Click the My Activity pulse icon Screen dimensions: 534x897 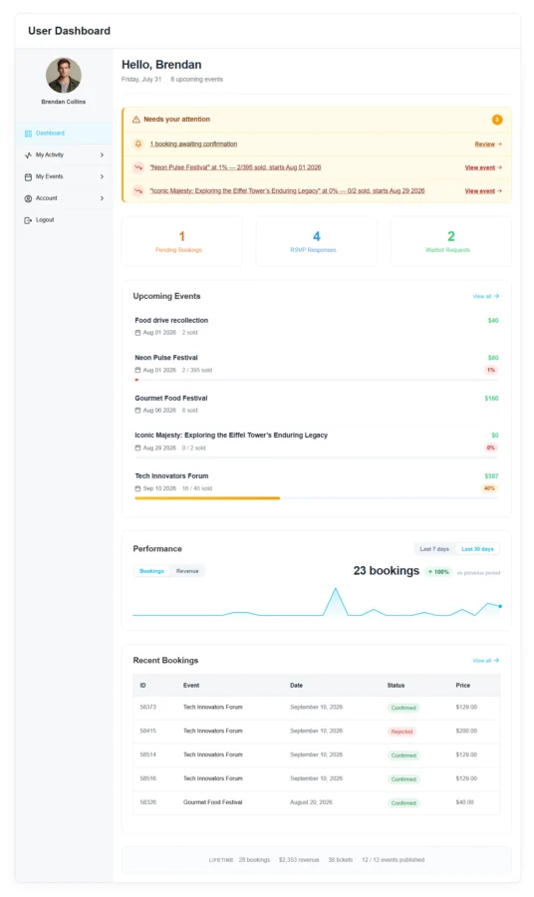tap(28, 155)
